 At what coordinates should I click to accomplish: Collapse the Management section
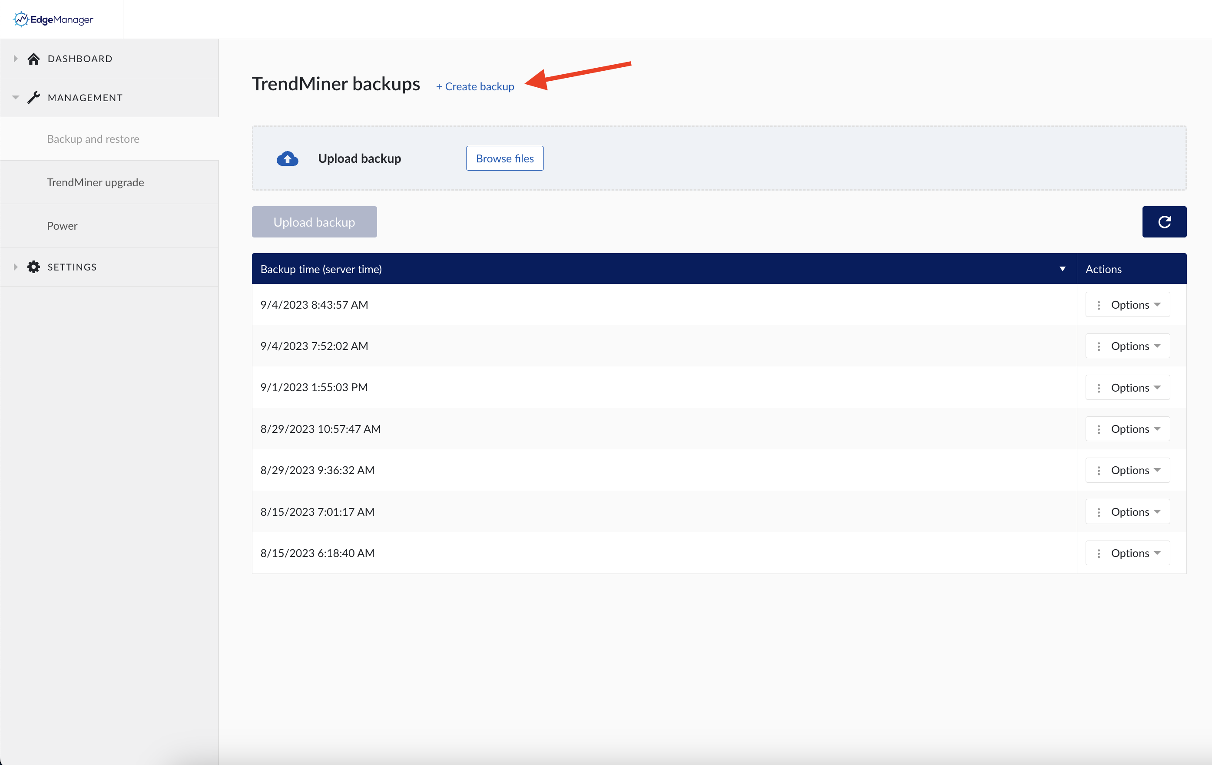tap(15, 97)
